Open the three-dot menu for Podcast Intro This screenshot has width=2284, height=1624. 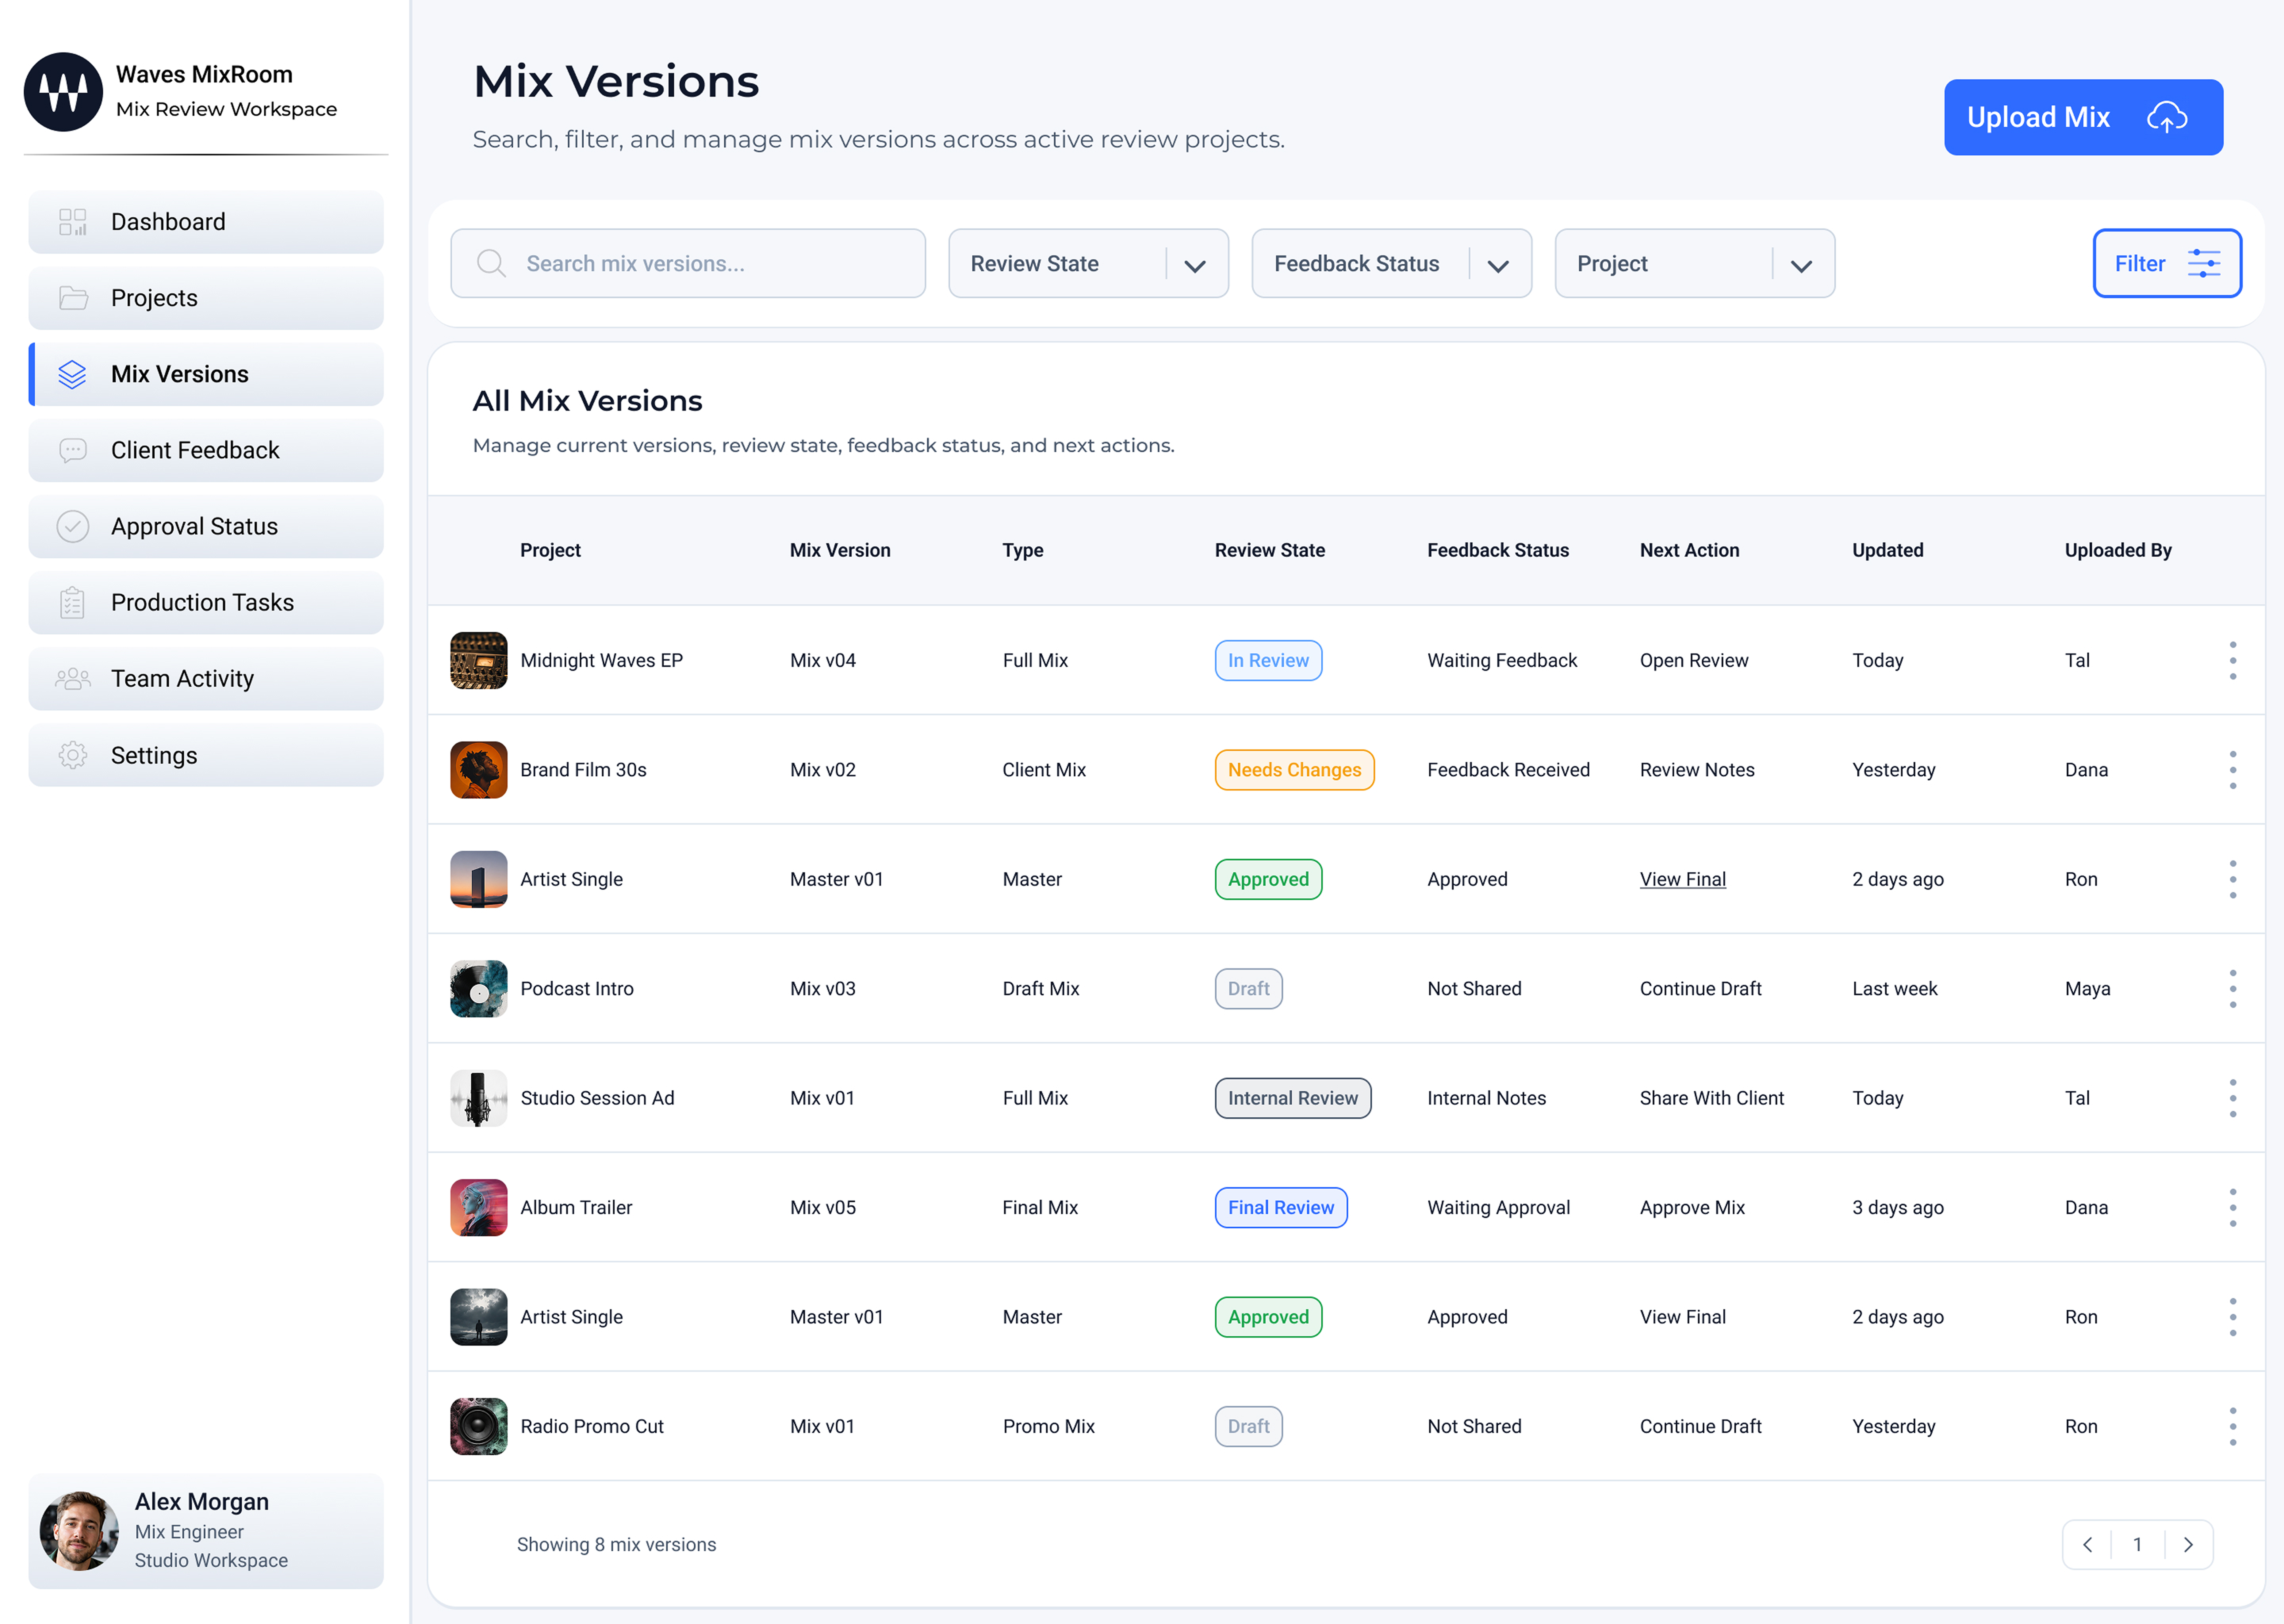[x=2232, y=989]
